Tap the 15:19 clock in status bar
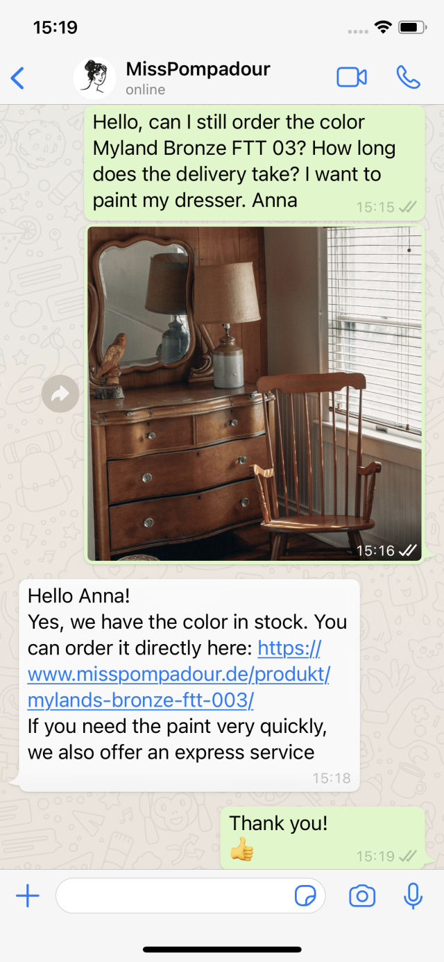444x962 pixels. coord(55,27)
